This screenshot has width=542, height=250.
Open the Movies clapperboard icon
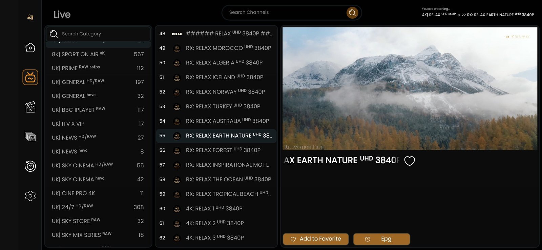30,107
